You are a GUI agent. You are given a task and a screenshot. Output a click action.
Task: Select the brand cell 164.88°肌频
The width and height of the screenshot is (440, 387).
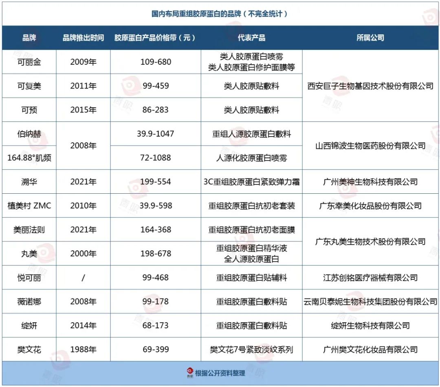29,158
